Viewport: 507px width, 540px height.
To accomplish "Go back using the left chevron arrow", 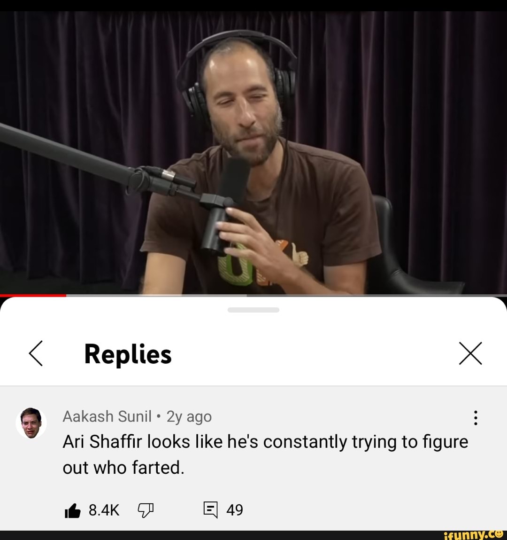I will [36, 353].
